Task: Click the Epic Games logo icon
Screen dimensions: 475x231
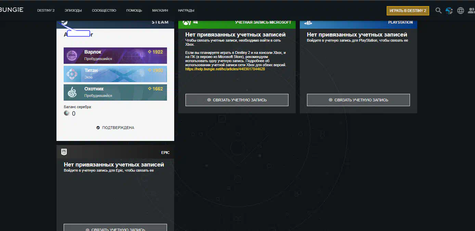Action: coord(64,152)
